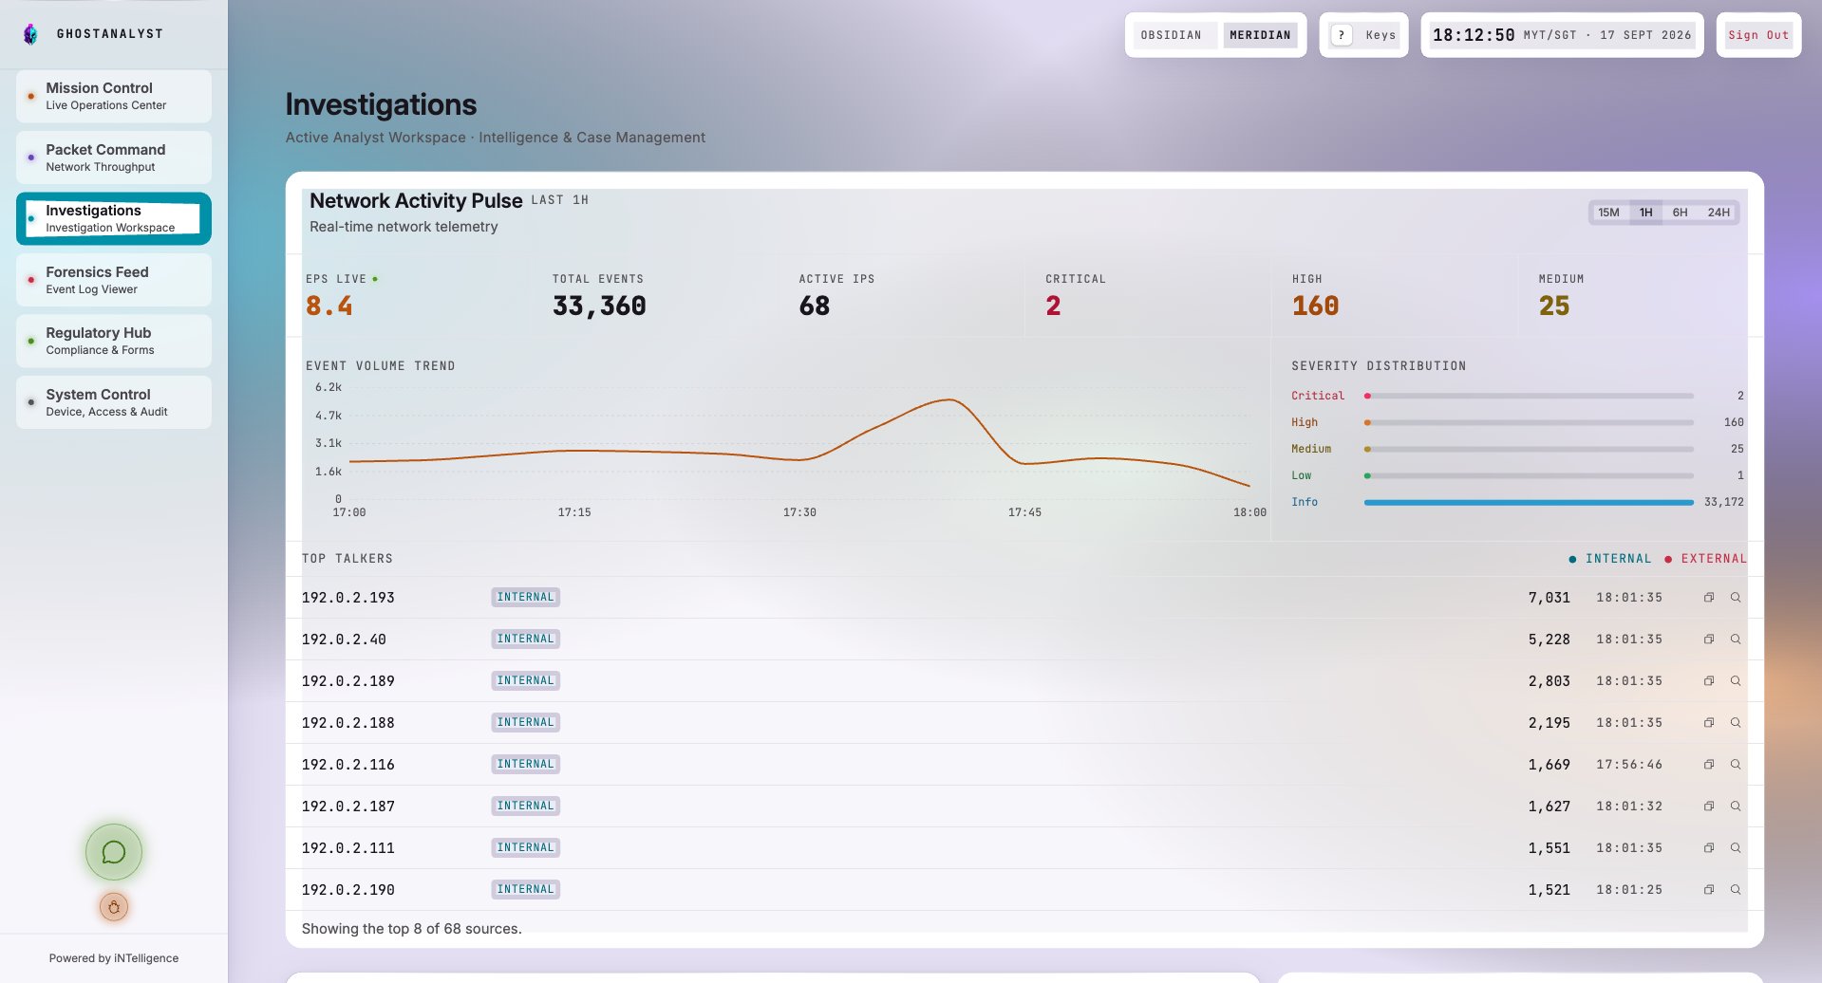Open System Control in sidebar
The width and height of the screenshot is (1822, 983).
point(114,402)
